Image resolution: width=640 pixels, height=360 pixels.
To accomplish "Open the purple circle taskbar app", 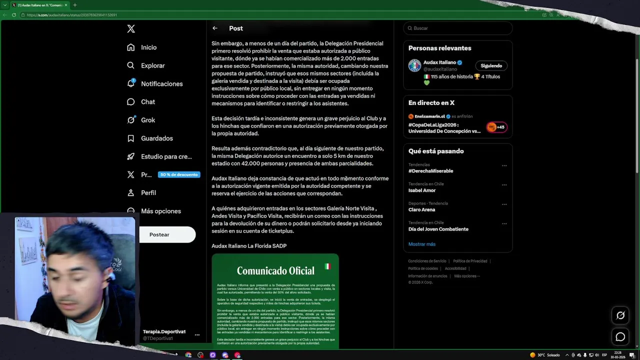I will pyautogui.click(x=212, y=355).
